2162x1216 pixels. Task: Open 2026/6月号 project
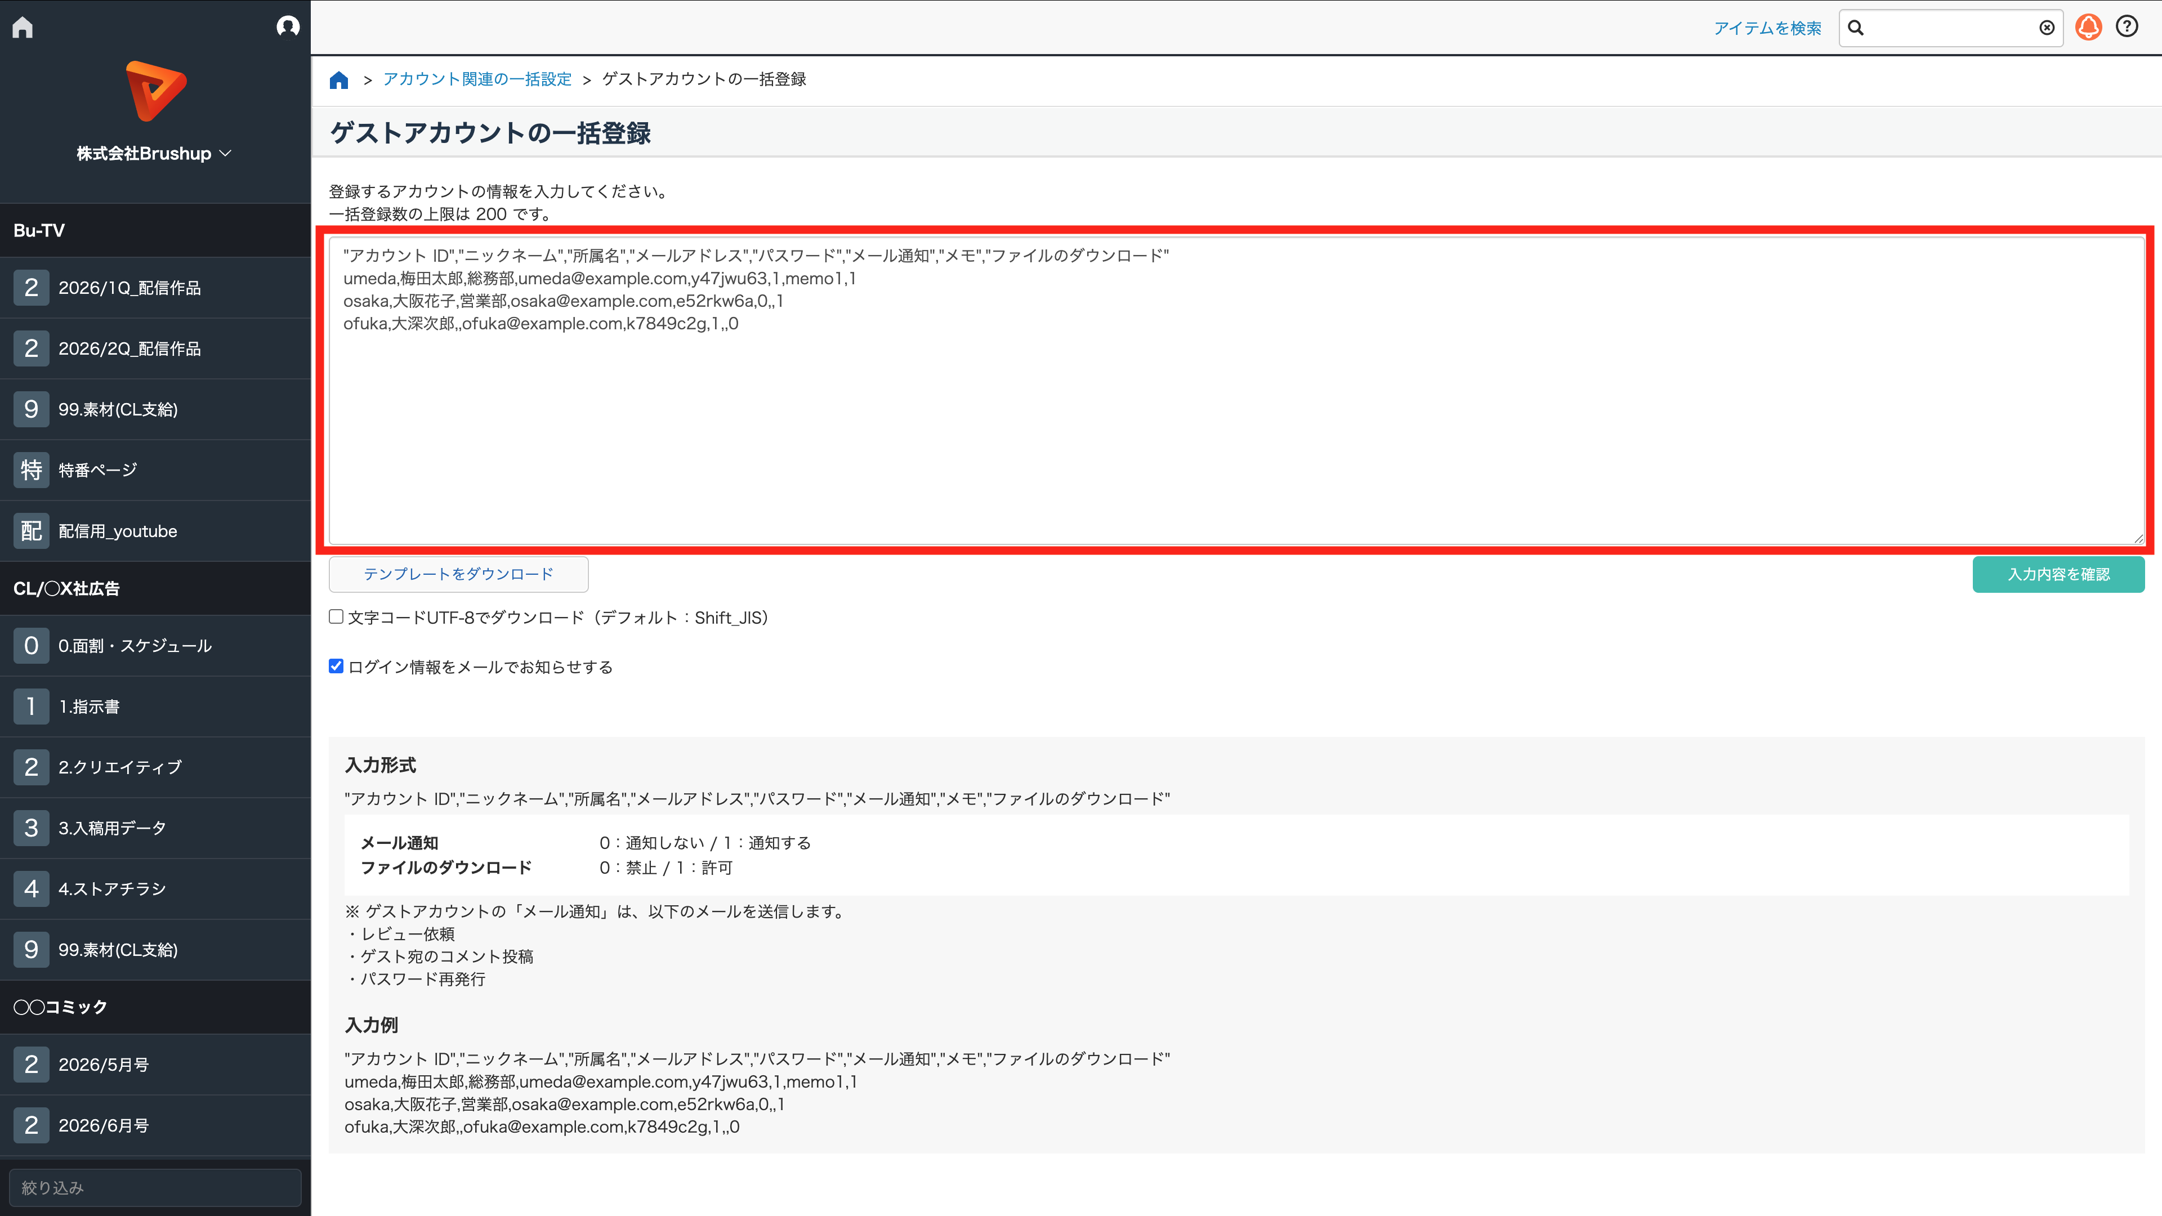155,1125
